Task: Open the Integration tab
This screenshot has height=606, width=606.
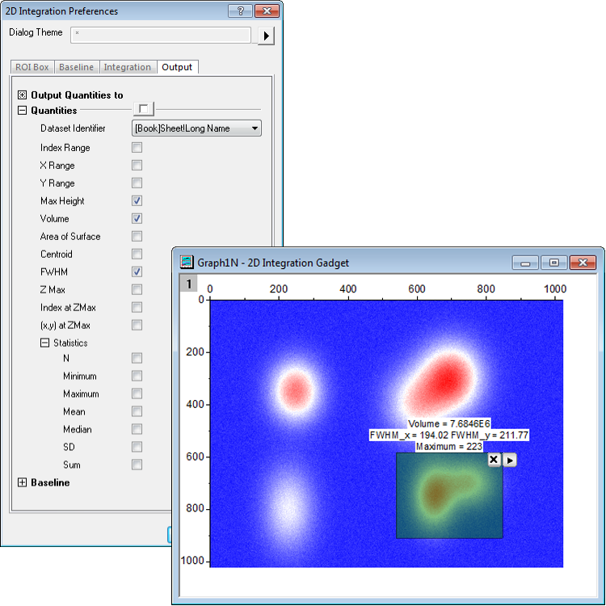Action: coord(127,67)
